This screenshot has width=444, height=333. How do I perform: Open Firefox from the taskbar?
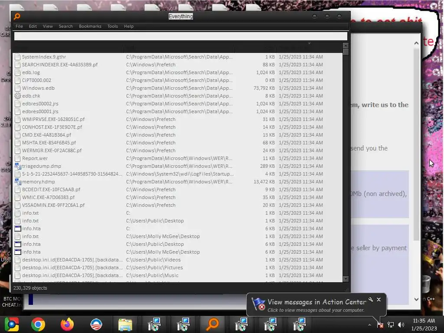(67, 324)
